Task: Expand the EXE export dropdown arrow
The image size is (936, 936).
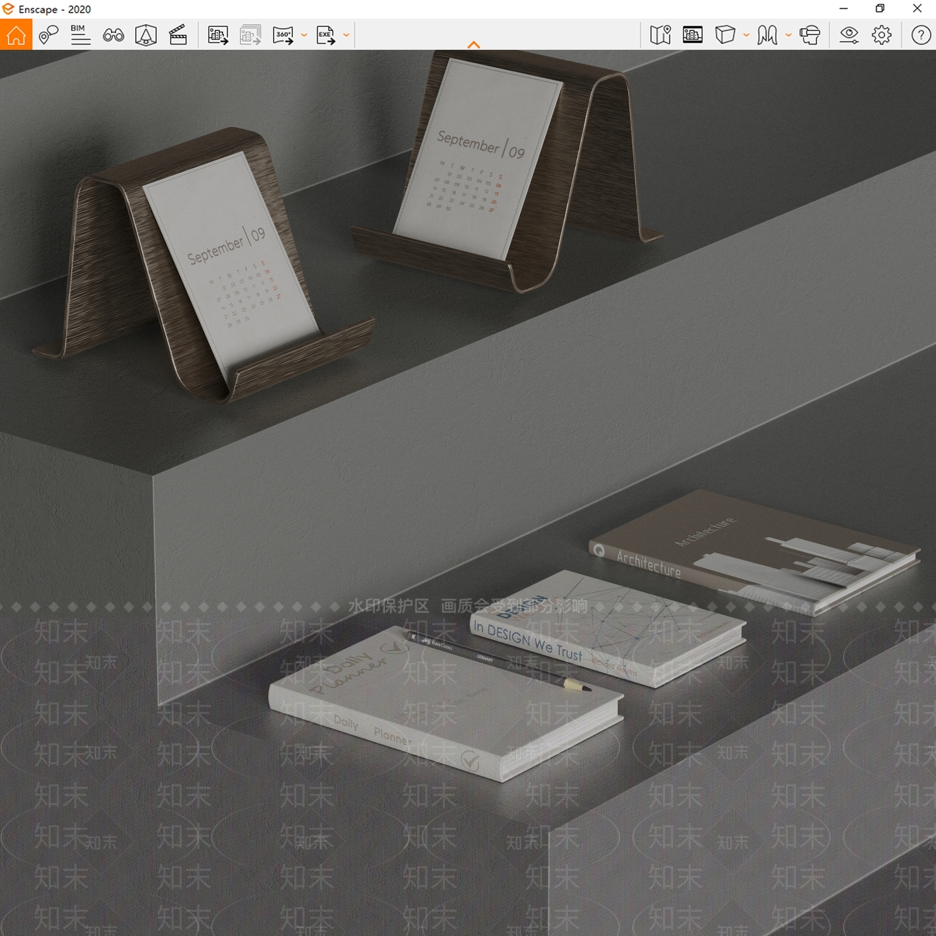Action: [346, 35]
